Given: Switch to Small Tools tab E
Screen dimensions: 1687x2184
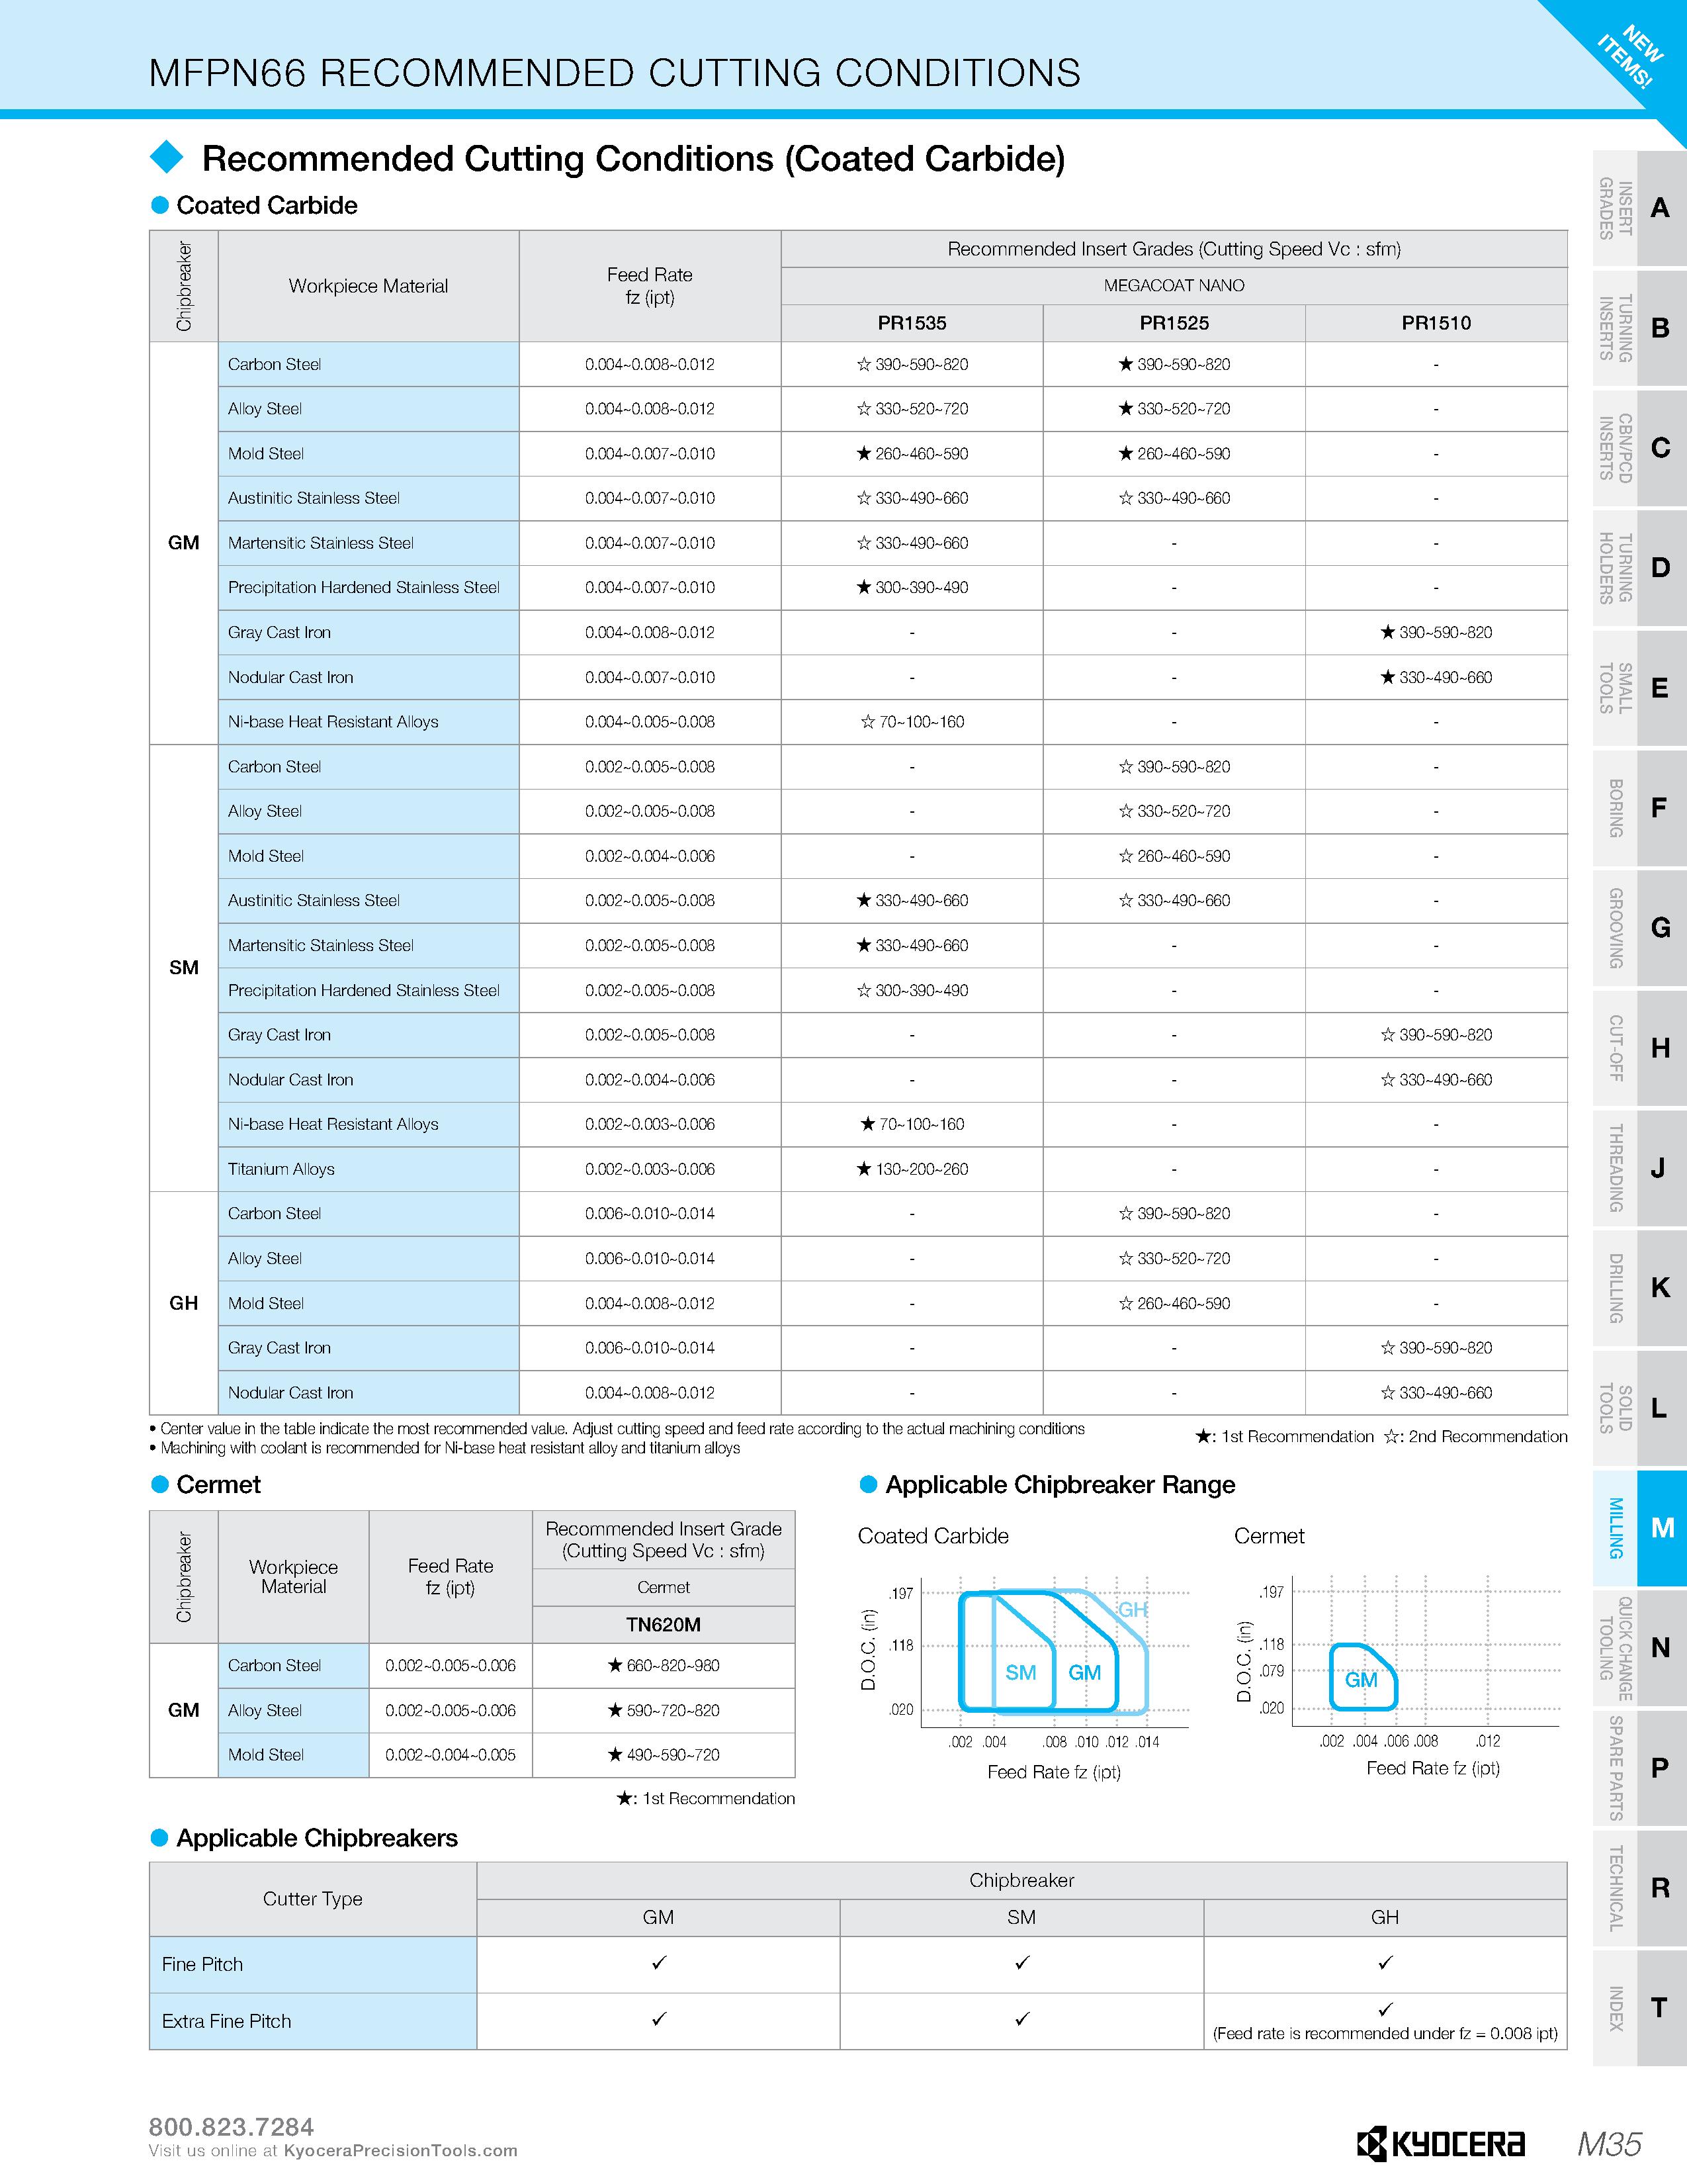Looking at the screenshot, I should click(x=1639, y=688).
